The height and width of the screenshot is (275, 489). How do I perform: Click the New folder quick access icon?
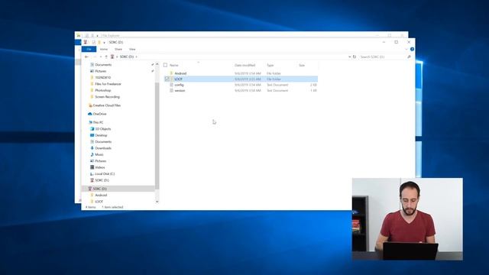[x=99, y=43]
